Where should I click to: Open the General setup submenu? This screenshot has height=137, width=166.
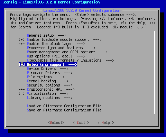tap(46, 35)
